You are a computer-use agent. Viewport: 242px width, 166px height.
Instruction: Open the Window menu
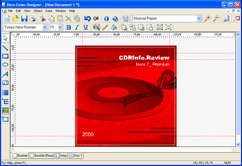60,11
